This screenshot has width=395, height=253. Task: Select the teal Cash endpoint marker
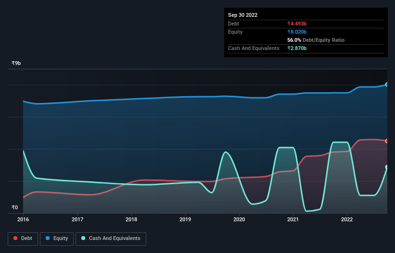387,167
